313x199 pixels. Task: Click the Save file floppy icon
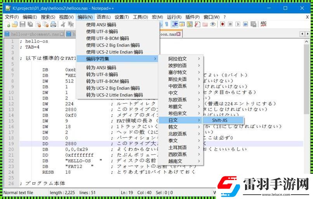(23, 24)
